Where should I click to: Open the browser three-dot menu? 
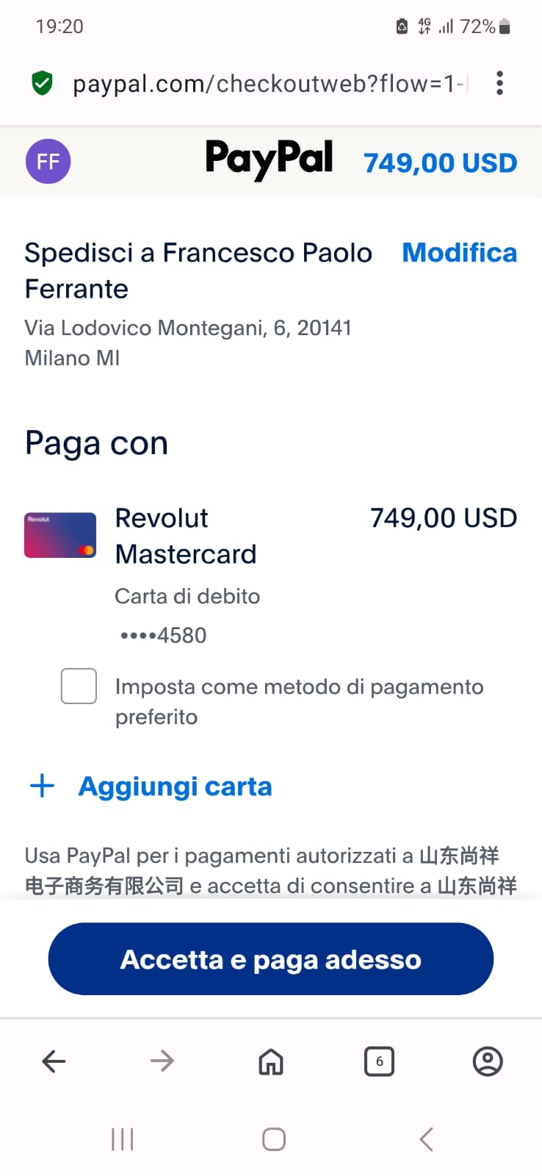[x=499, y=84]
